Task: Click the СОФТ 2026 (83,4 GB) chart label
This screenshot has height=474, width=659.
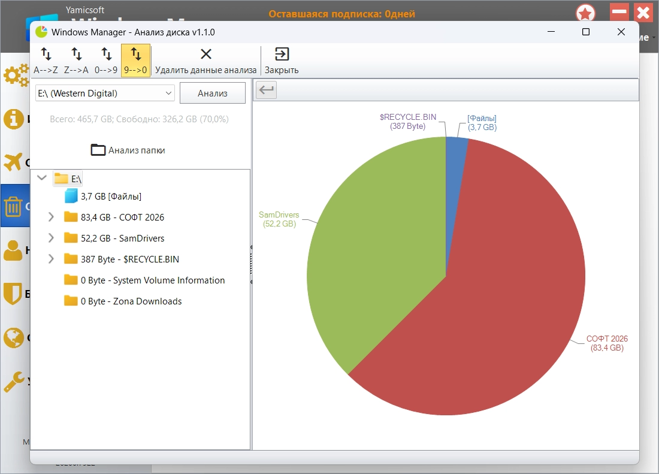Action: tap(607, 343)
